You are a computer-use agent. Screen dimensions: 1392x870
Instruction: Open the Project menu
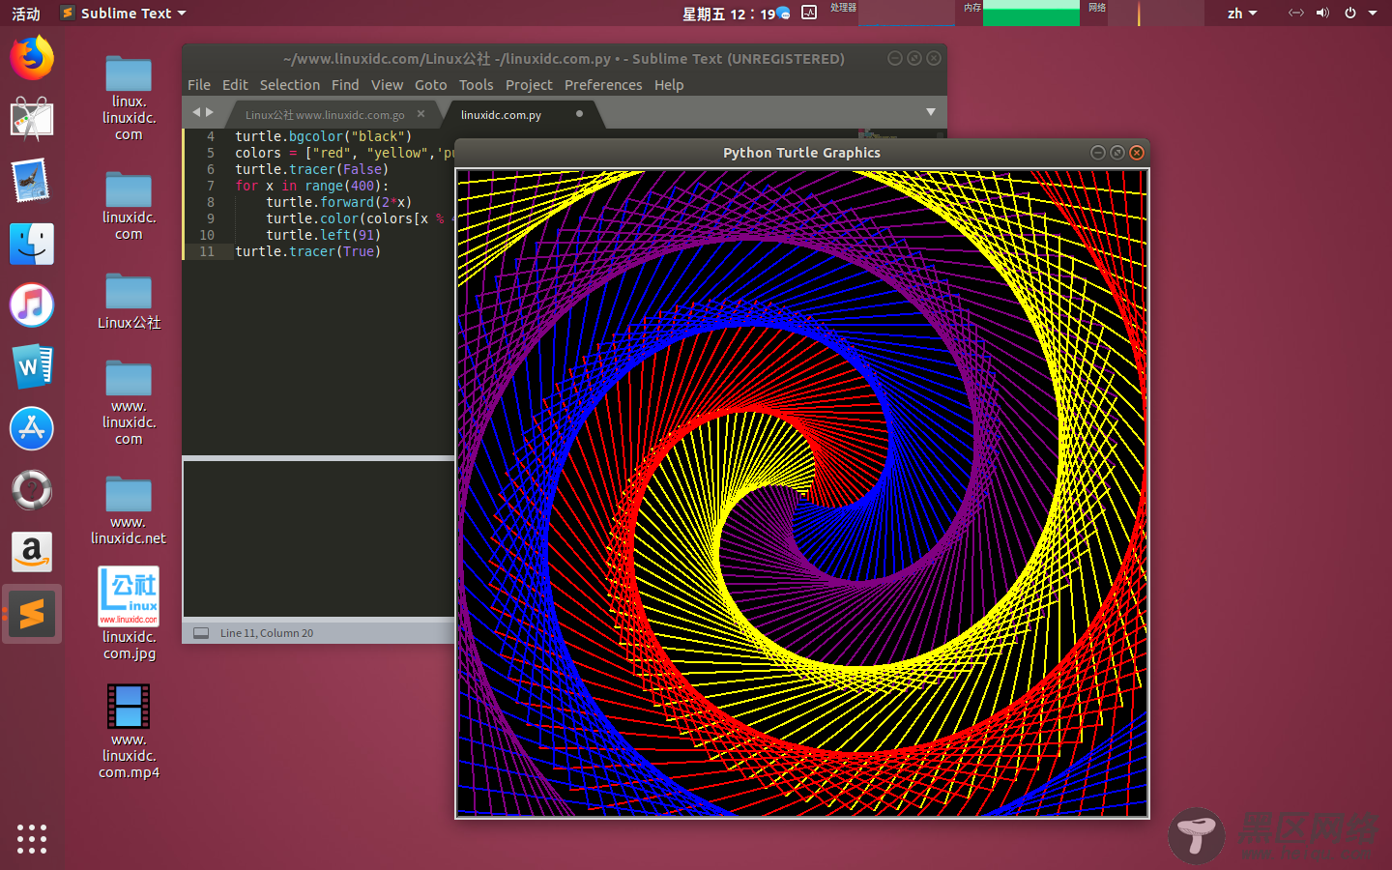pos(529,85)
